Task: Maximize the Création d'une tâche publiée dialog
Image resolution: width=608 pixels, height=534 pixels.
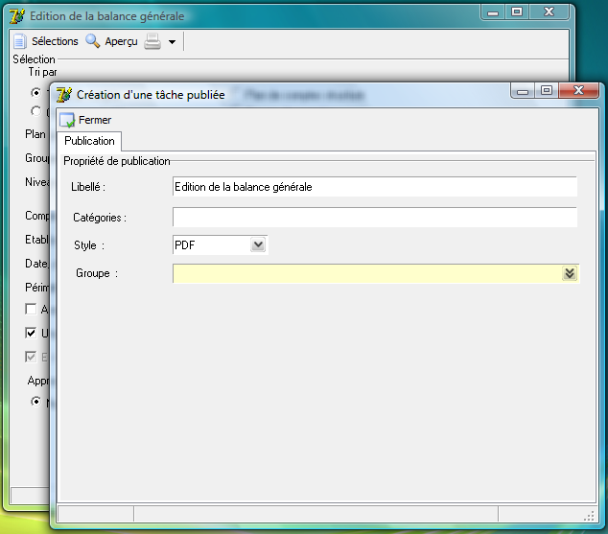Action: (547, 91)
